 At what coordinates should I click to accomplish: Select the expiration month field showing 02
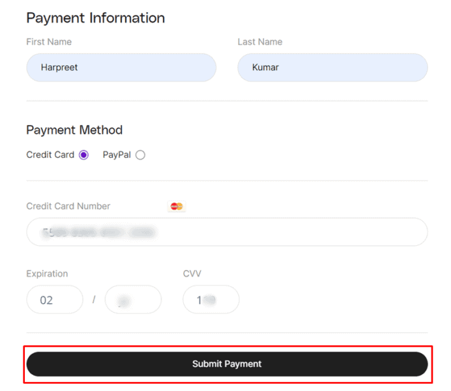tap(55, 300)
